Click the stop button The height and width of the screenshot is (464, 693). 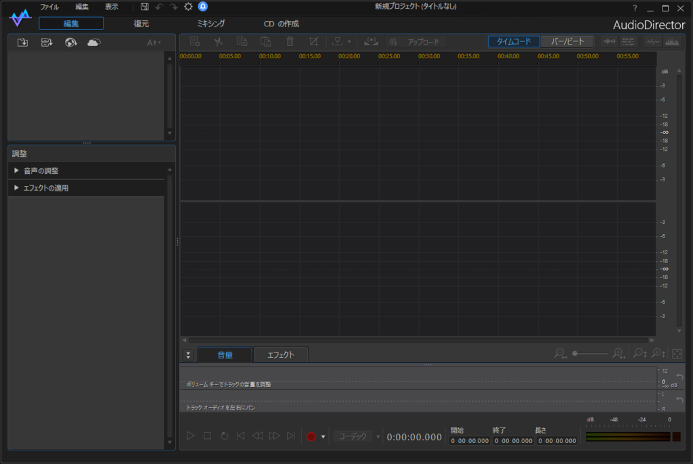coord(207,436)
